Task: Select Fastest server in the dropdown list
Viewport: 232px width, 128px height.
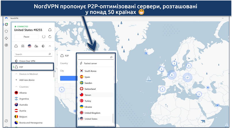Action: [x=91, y=63]
